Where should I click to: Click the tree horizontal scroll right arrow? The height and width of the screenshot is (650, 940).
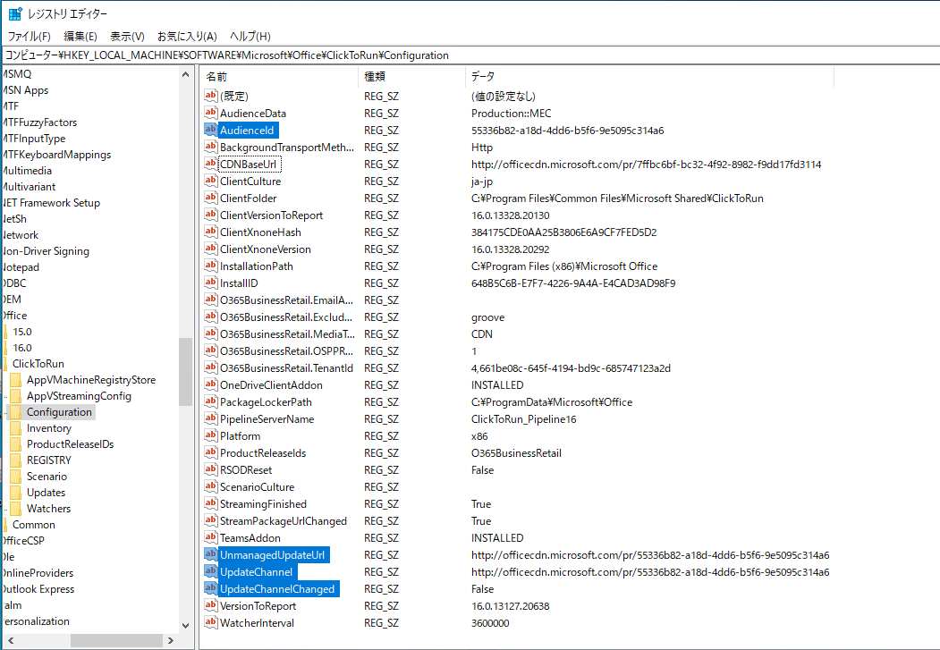pyautogui.click(x=171, y=640)
